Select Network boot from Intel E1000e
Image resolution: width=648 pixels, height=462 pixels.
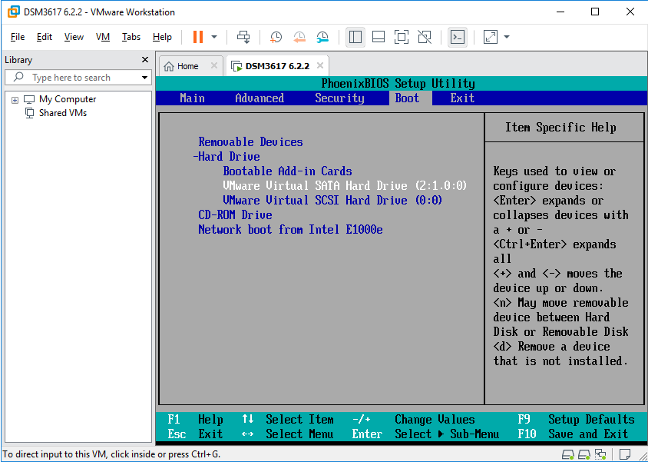point(290,230)
